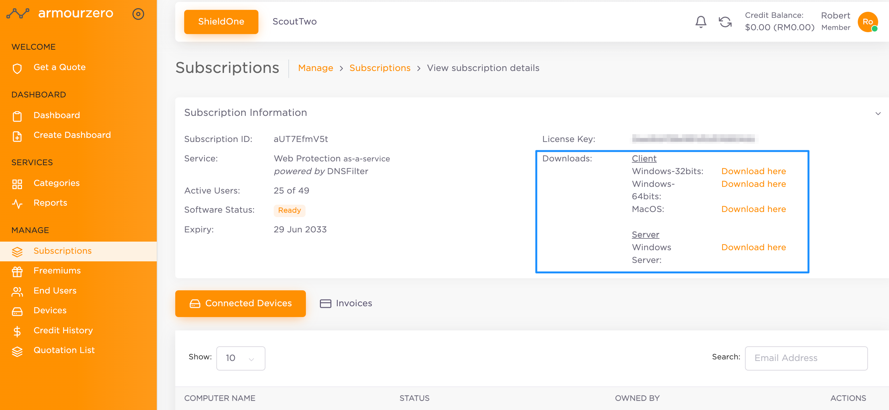Download the MacOS client

[x=753, y=209]
